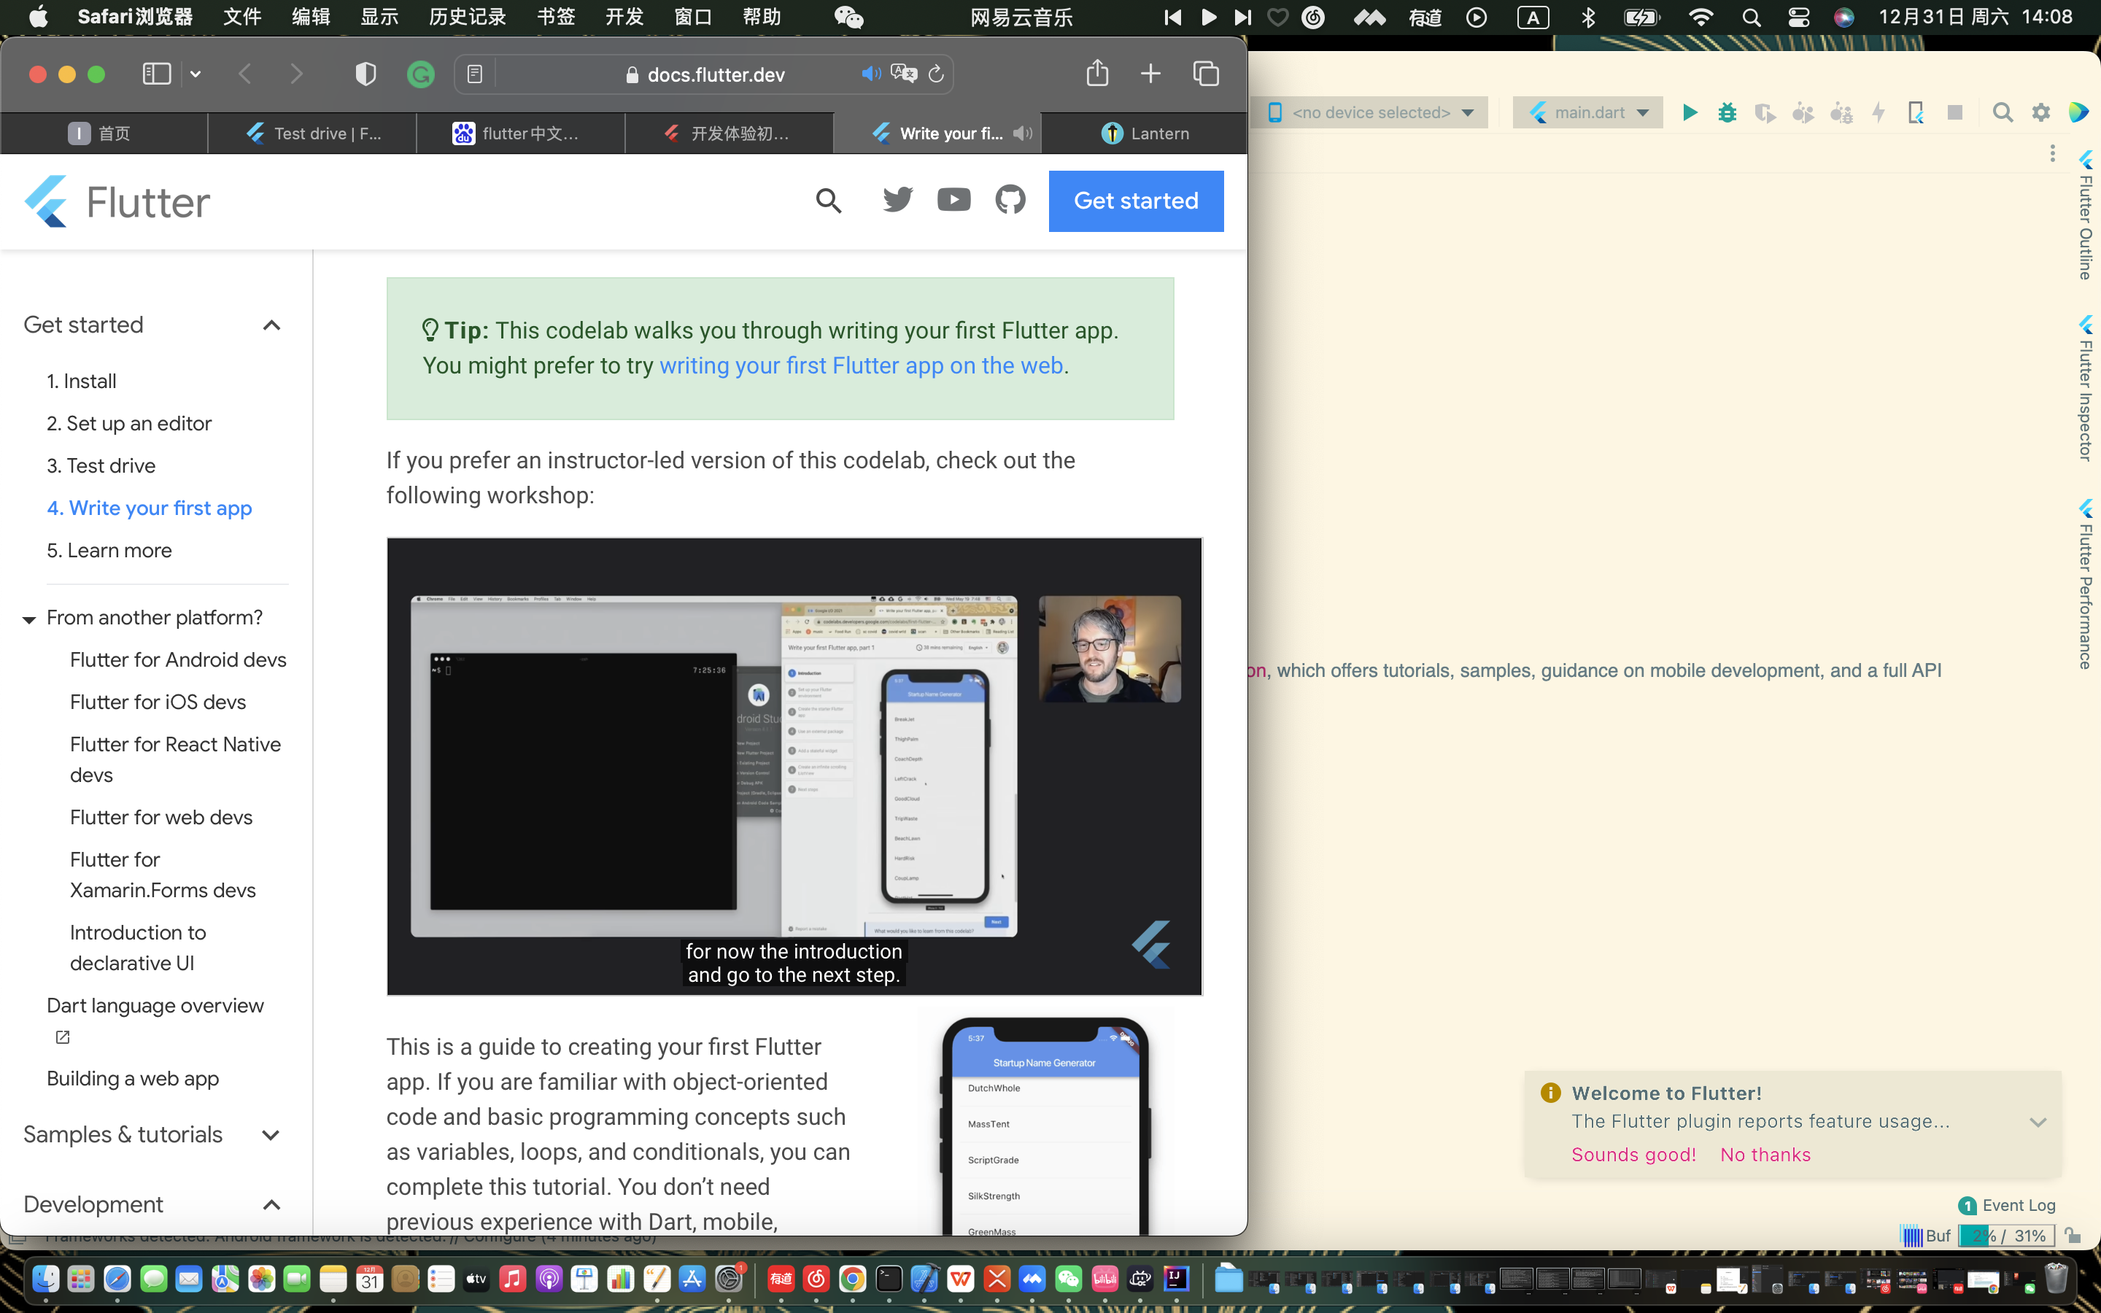Open writing your first Flutter app on the web link
This screenshot has height=1313, width=2101.
[862, 365]
